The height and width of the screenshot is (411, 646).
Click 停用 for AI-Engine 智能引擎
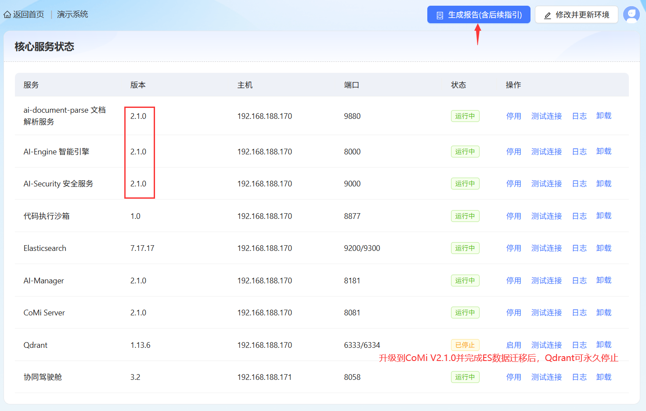[x=513, y=151]
